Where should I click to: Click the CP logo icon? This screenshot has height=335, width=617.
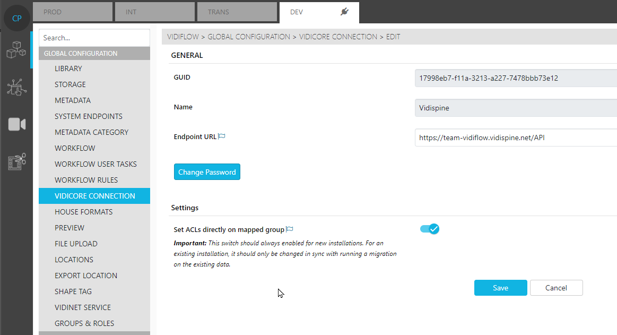[x=17, y=18]
